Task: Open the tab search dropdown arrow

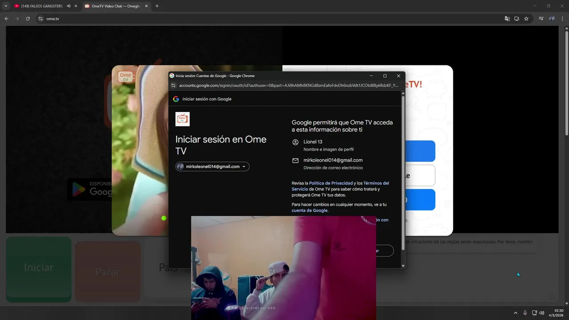Action: click(x=5, y=6)
